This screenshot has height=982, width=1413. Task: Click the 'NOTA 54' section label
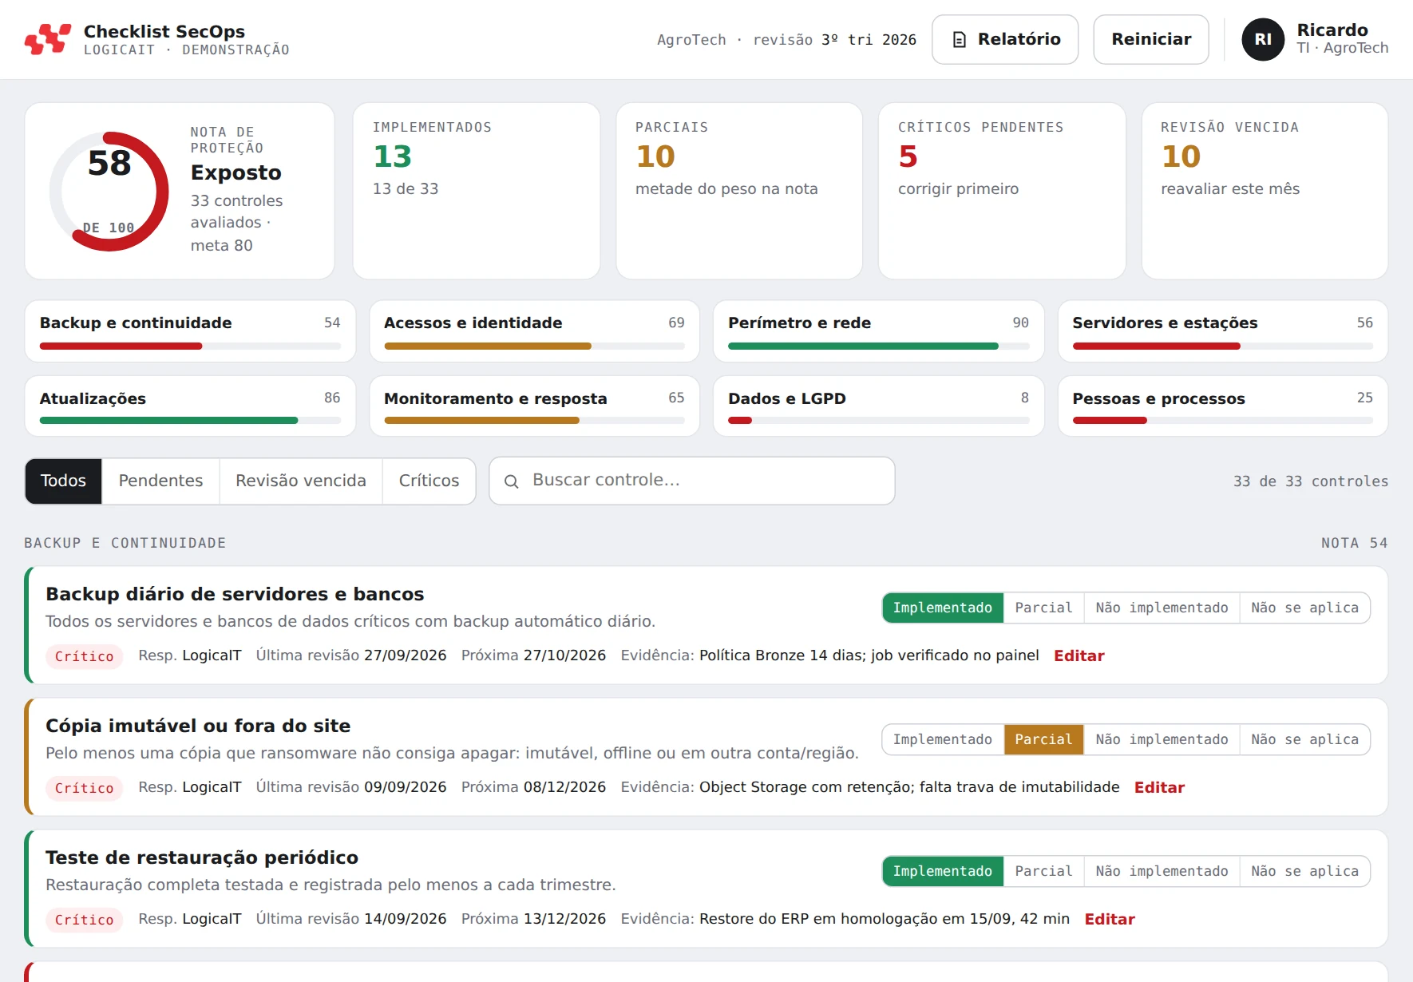1354,543
